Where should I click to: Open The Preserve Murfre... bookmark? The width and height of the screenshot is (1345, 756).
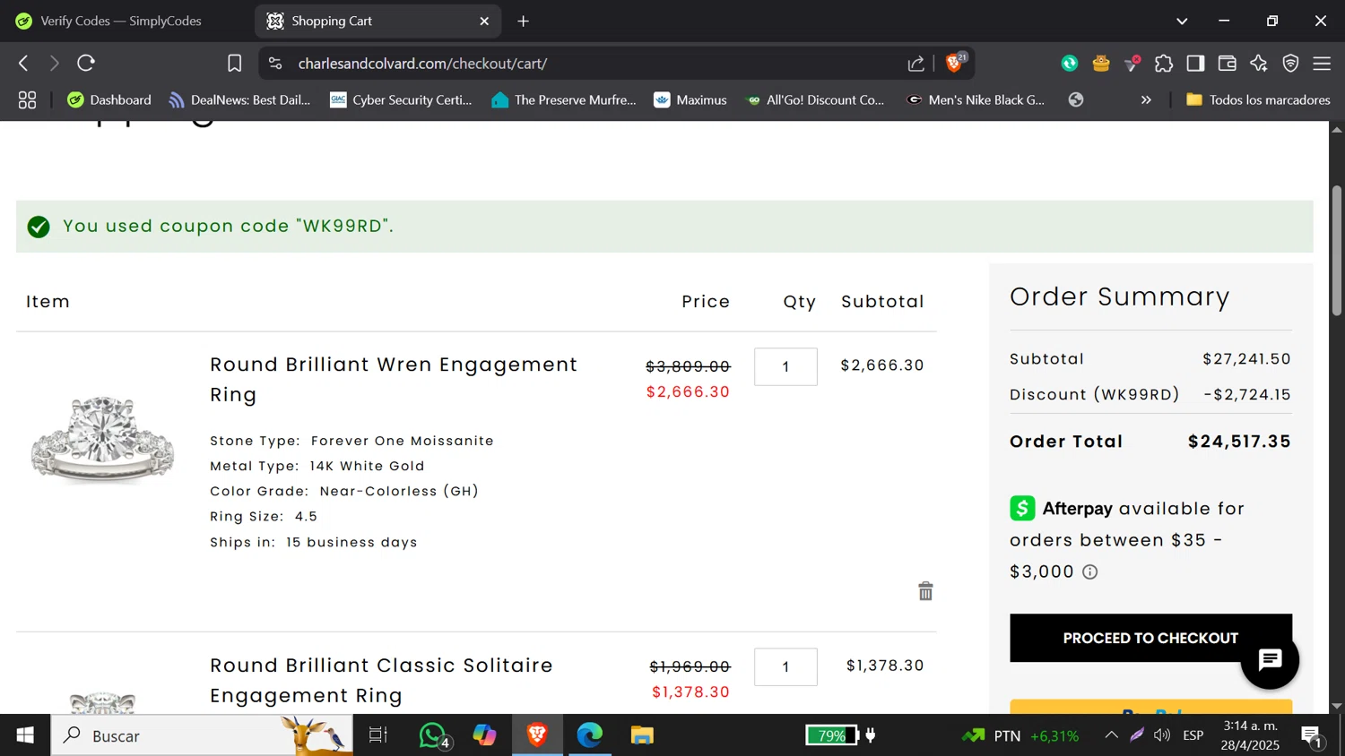coord(564,100)
